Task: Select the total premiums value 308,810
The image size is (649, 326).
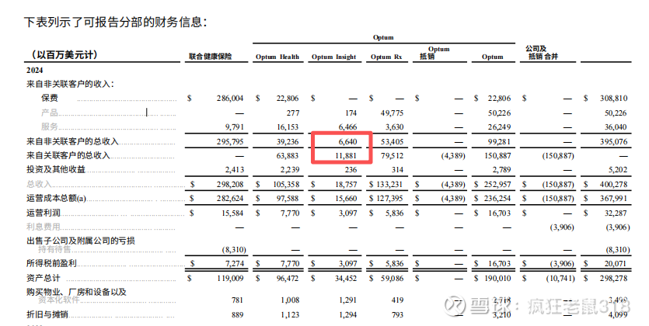Action: 614,99
